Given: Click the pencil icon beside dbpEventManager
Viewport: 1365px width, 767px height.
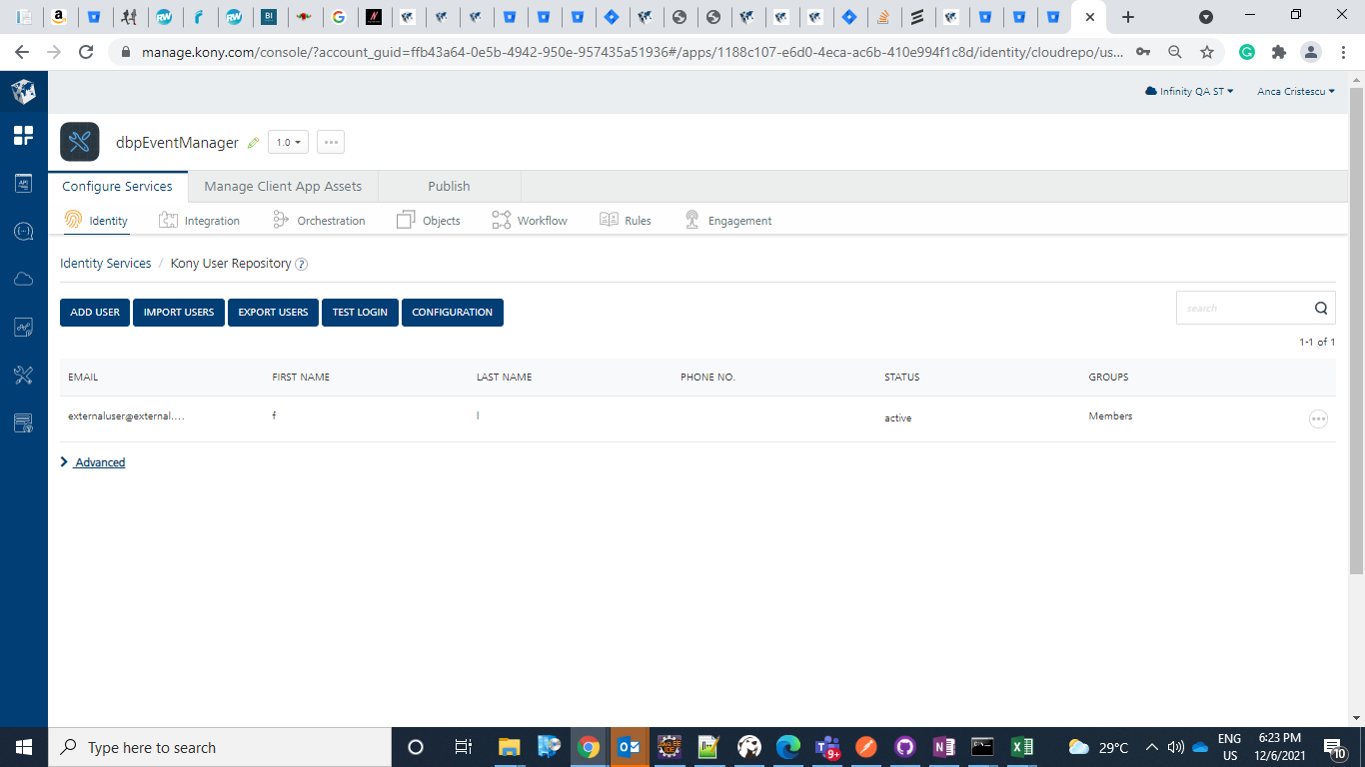Looking at the screenshot, I should (x=253, y=143).
